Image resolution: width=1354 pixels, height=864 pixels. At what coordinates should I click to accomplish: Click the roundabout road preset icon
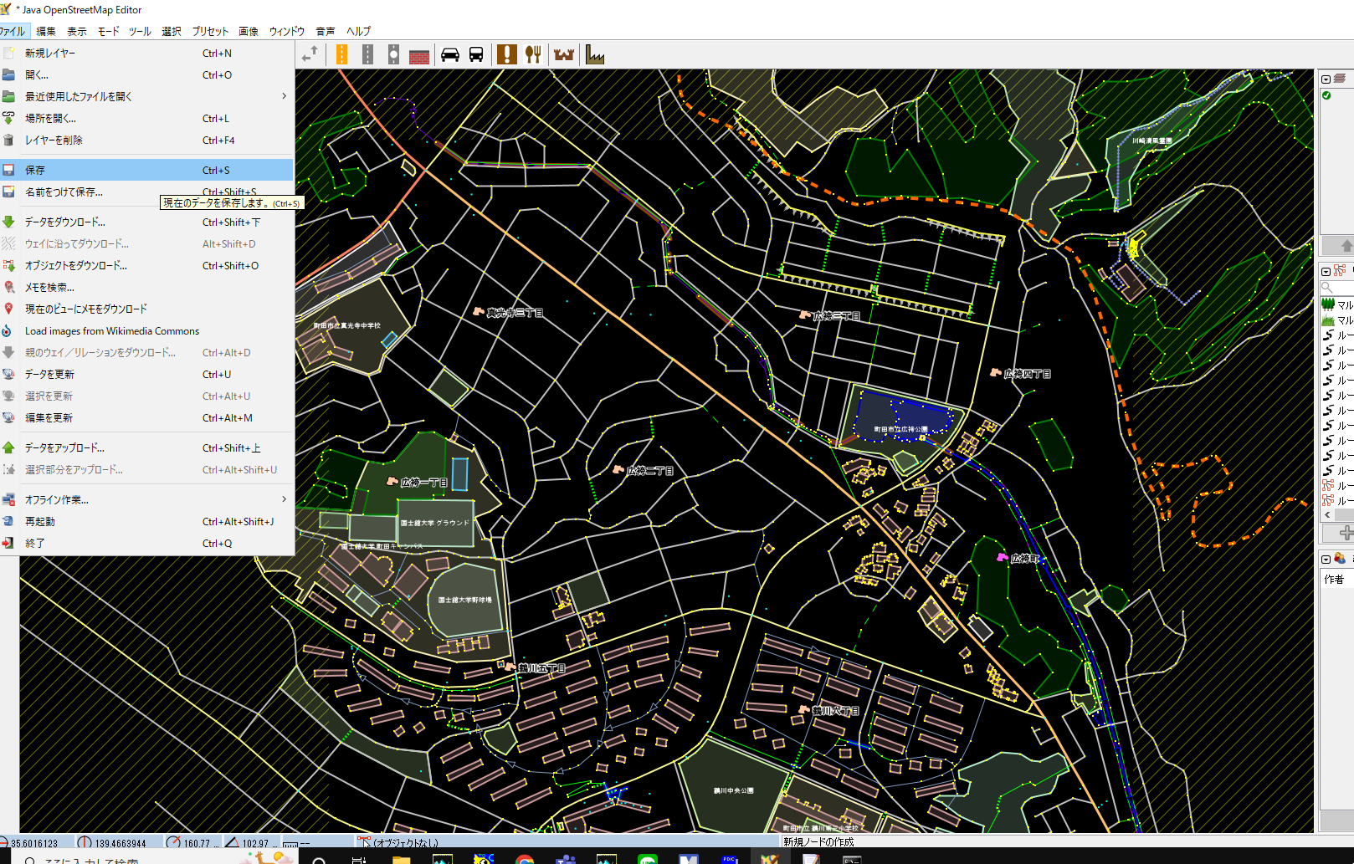393,55
